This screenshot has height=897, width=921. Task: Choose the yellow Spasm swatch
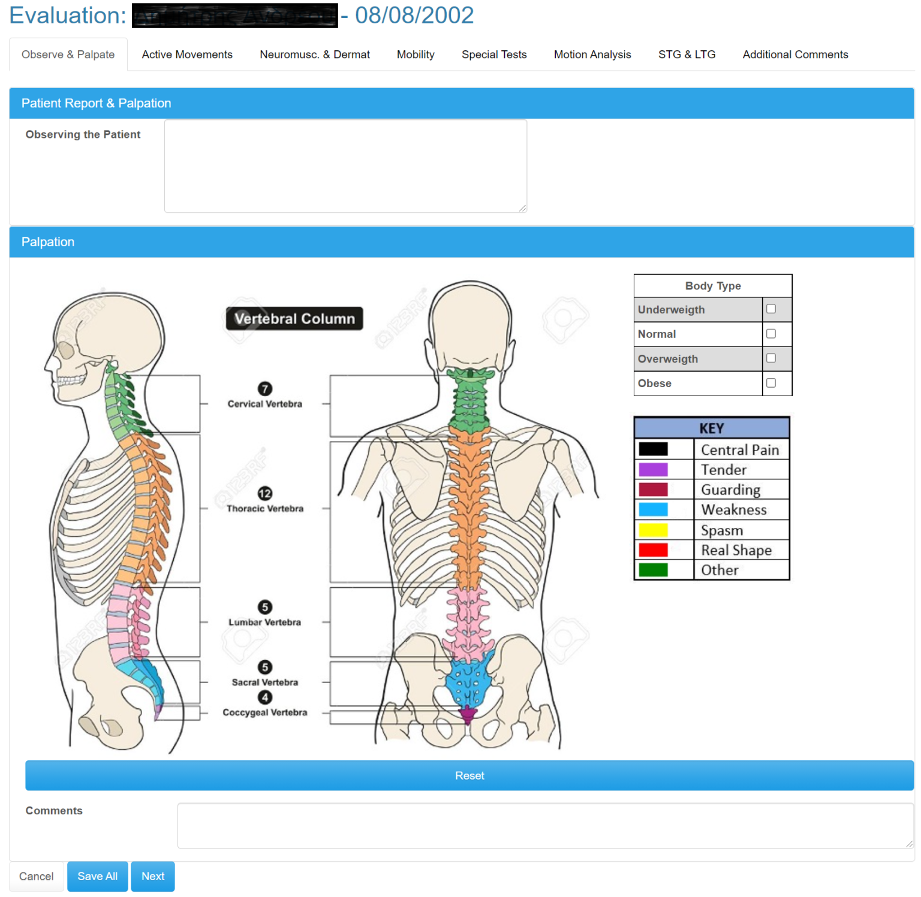click(652, 530)
